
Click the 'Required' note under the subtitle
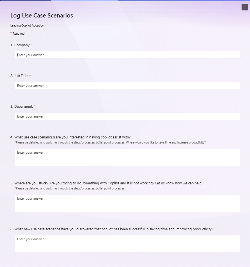pyautogui.click(x=18, y=34)
